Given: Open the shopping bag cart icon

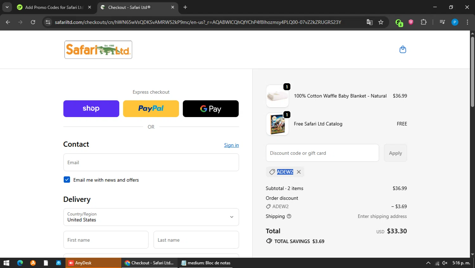Looking at the screenshot, I should point(403,49).
